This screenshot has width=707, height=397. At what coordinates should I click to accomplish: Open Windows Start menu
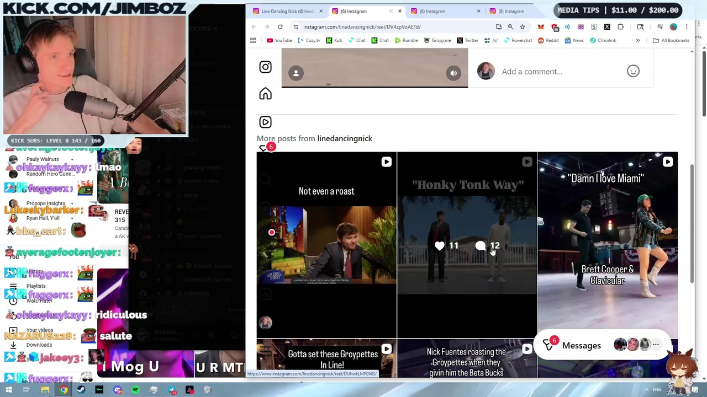tap(9, 390)
